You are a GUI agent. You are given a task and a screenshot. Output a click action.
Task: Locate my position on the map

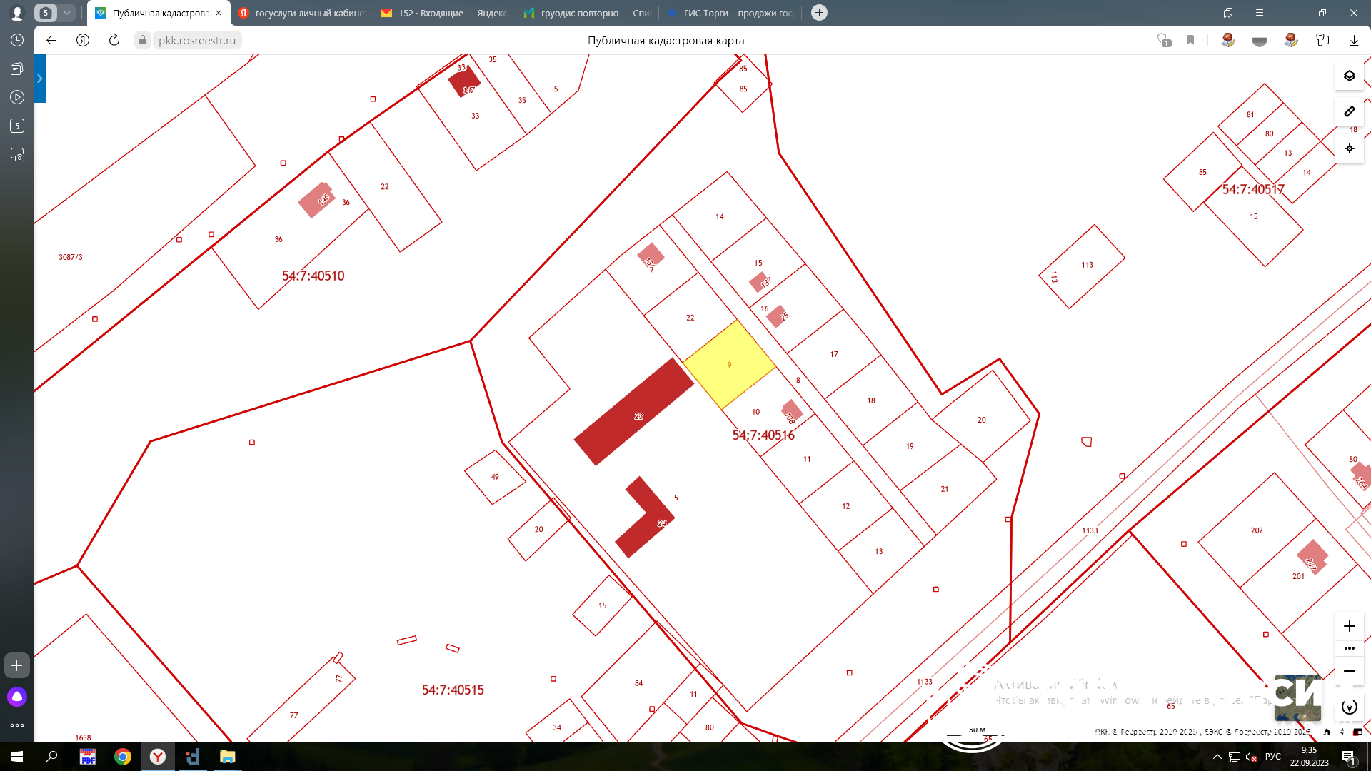(1349, 148)
